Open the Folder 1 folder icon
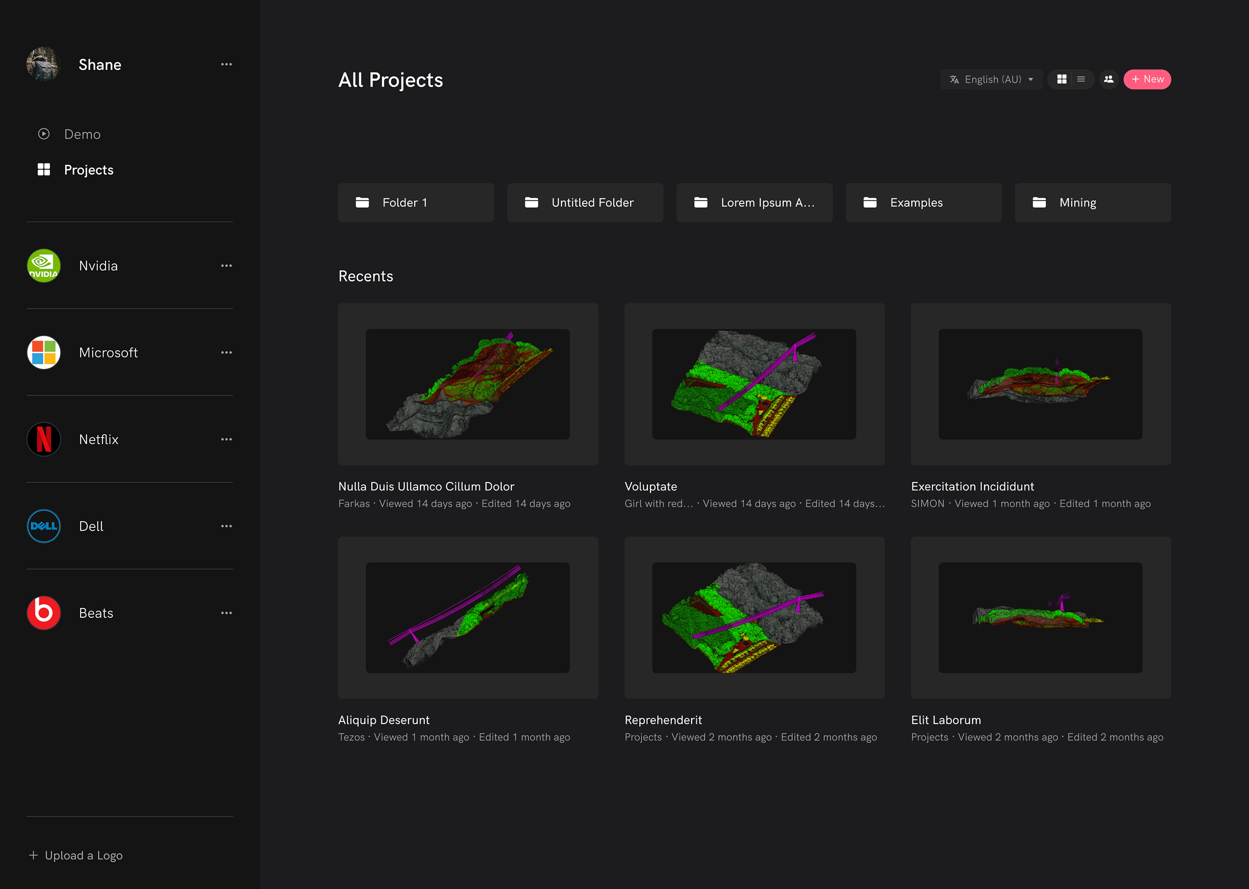 (x=362, y=202)
